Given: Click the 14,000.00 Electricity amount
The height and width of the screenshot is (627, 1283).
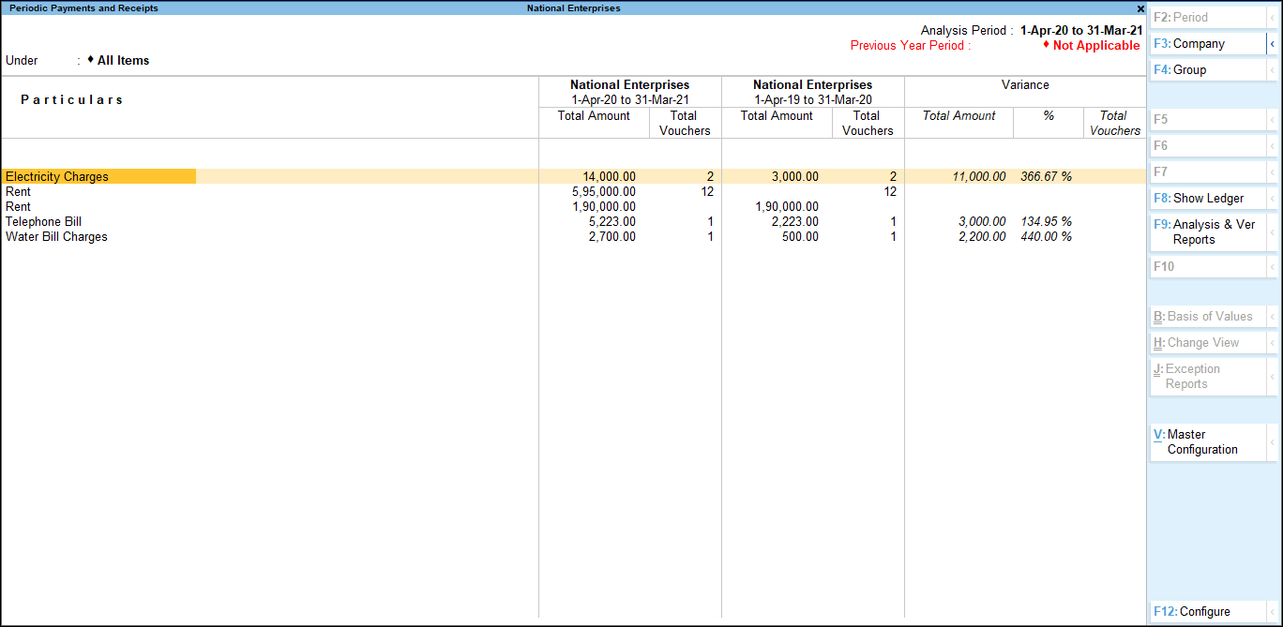Looking at the screenshot, I should (x=609, y=176).
